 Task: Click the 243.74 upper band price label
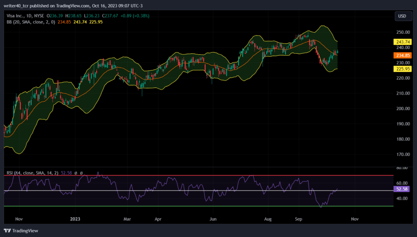(x=403, y=42)
